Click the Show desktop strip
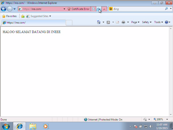The width and height of the screenshot is (173, 130). [x=171, y=126]
